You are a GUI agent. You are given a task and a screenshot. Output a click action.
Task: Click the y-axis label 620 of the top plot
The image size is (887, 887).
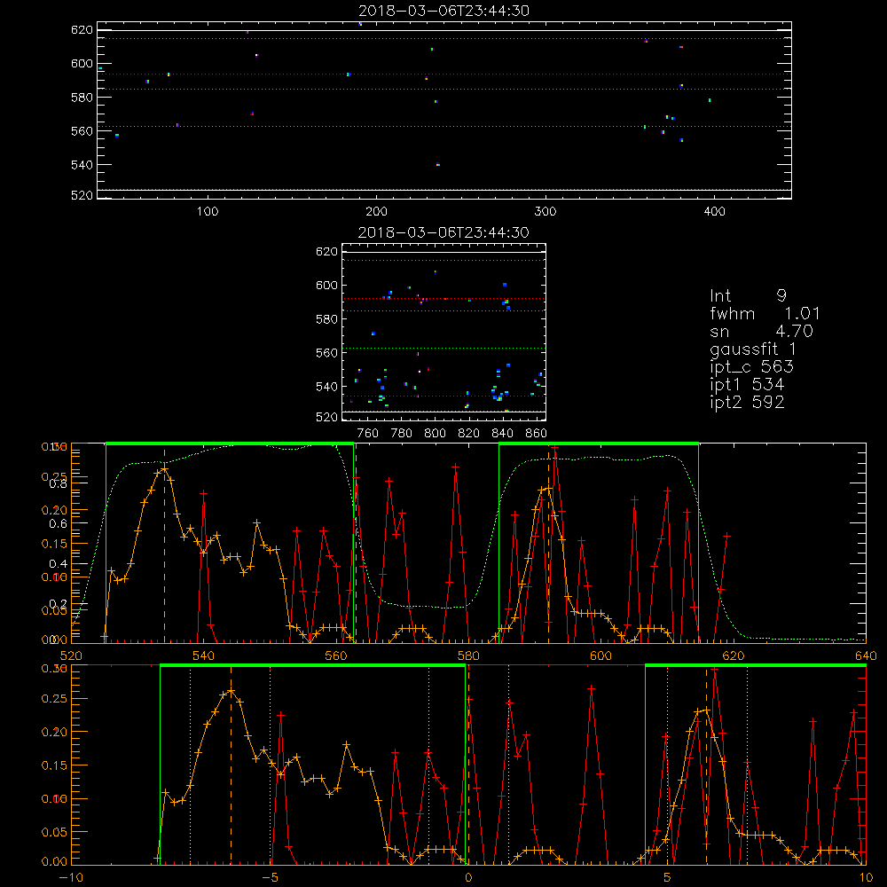tap(82, 29)
